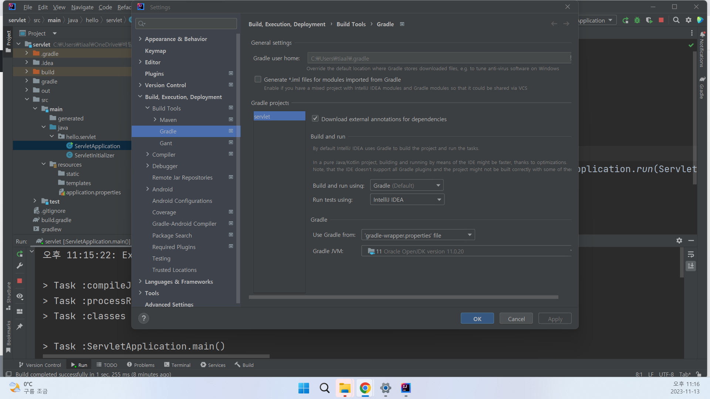Click the project-level icon beside Gradle breadcrumb
Image resolution: width=710 pixels, height=399 pixels.
402,24
